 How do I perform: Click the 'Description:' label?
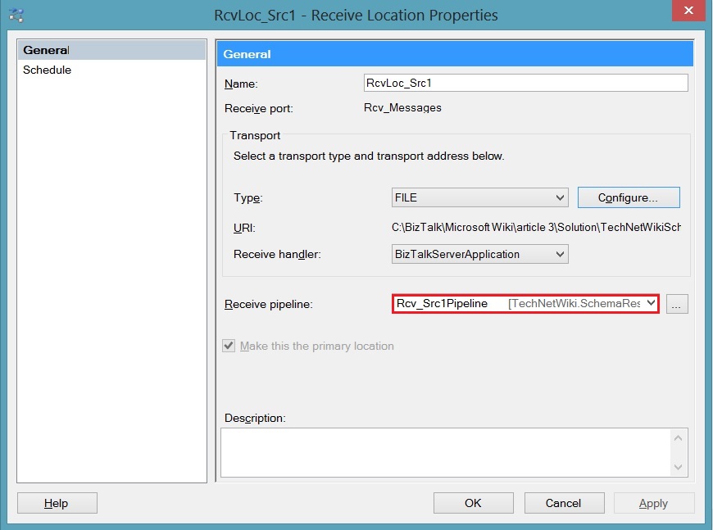pyautogui.click(x=255, y=418)
